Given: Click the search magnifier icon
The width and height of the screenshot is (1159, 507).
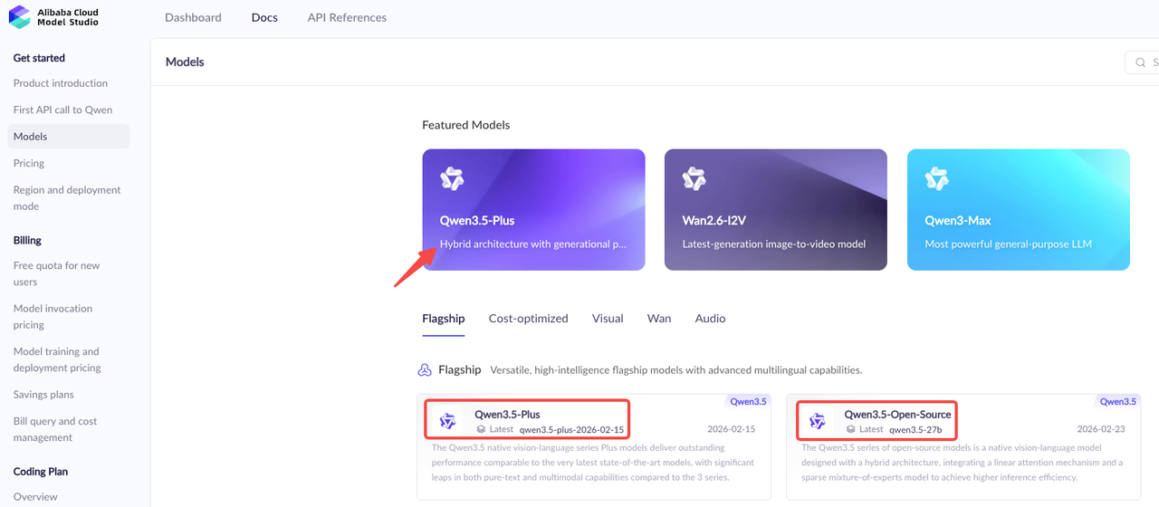Looking at the screenshot, I should click(1140, 62).
